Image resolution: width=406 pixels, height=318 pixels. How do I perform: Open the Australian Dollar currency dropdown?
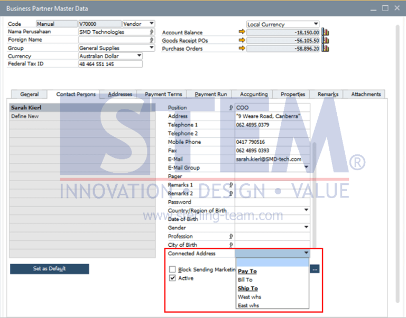[139, 55]
